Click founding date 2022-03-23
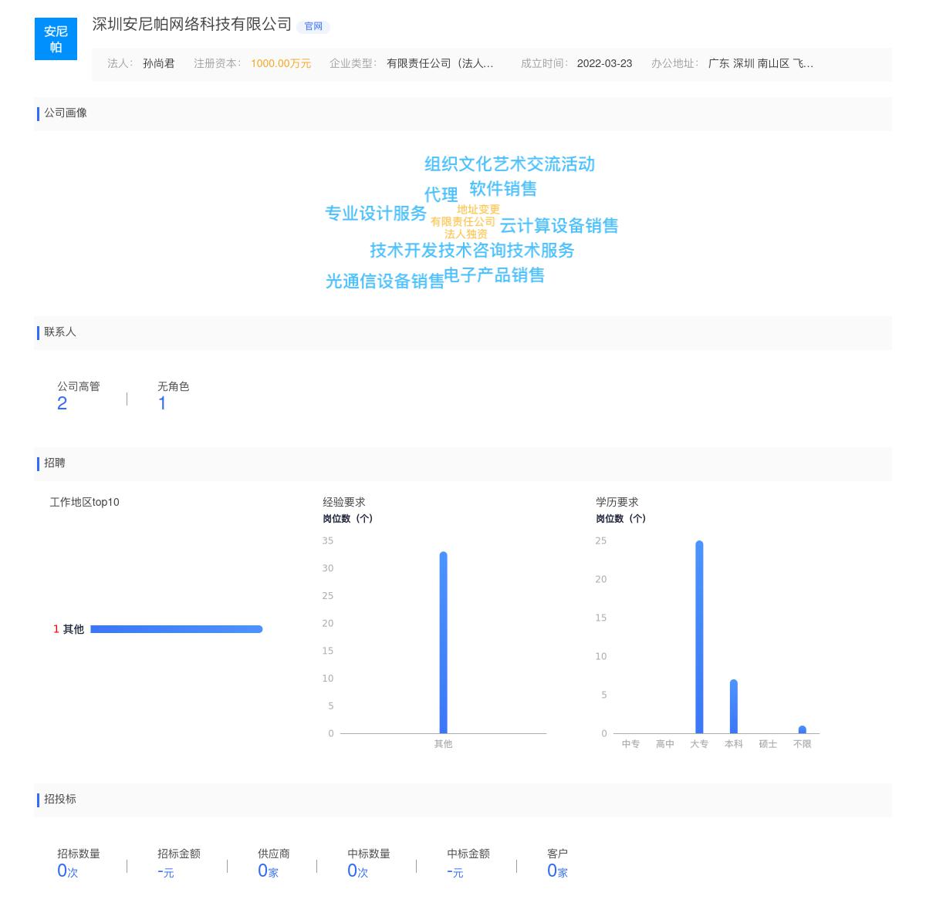 click(x=604, y=63)
